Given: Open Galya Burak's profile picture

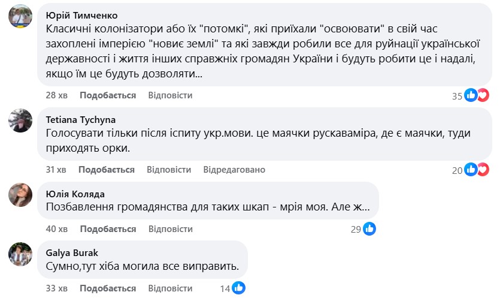Looking at the screenshot, I should coord(20,253).
